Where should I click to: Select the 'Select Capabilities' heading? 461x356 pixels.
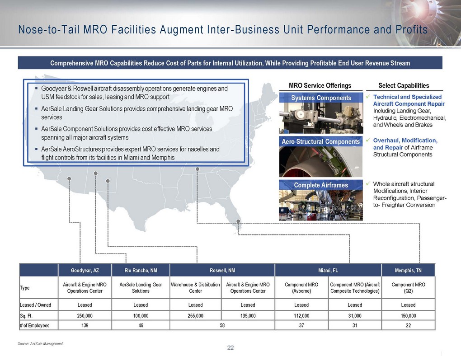[404, 85]
